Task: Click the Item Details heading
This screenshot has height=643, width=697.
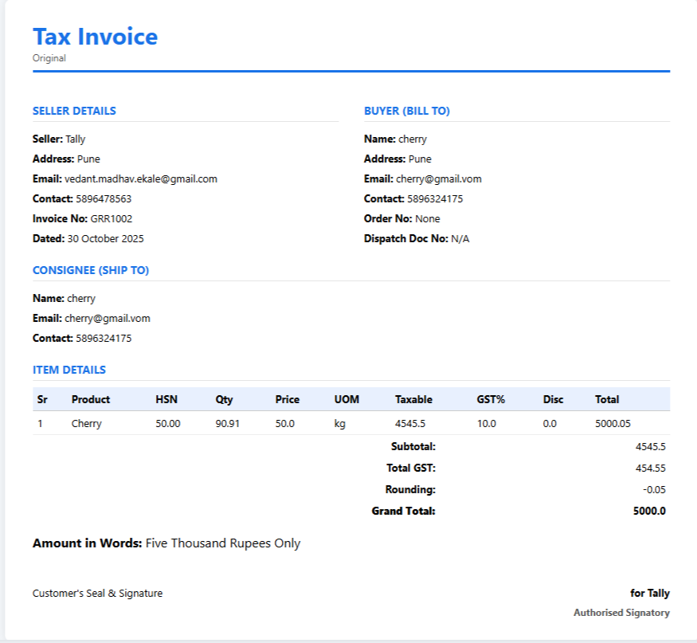Action: [x=69, y=371]
